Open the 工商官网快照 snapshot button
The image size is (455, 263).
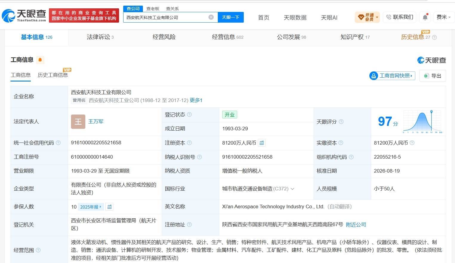[392, 76]
